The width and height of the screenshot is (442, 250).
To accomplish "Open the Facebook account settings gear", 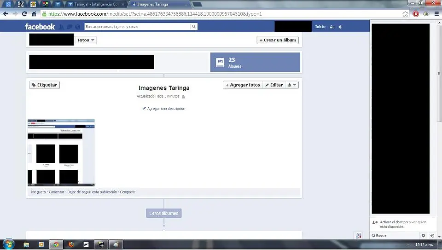I will point(340,27).
